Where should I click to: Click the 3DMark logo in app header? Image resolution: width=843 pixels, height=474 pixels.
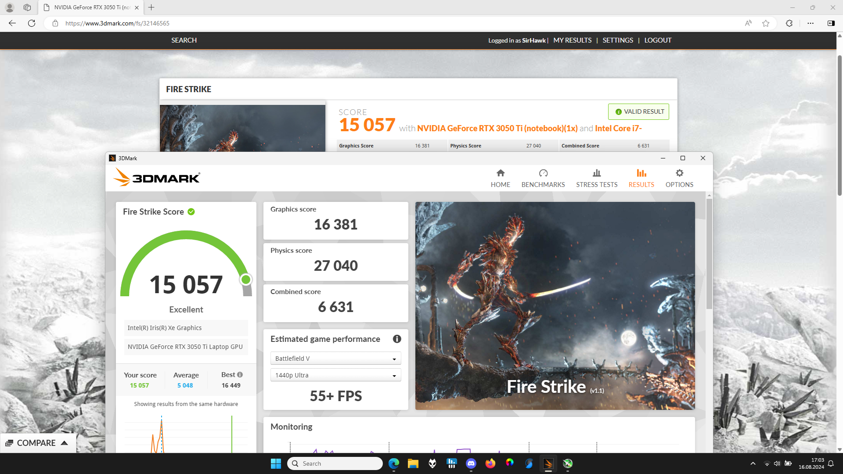157,177
